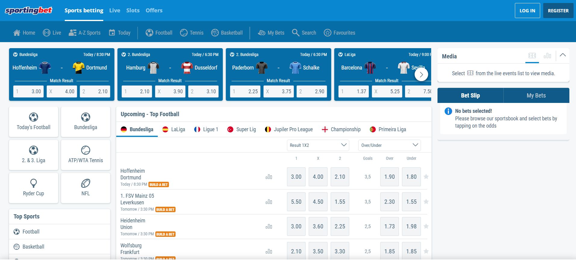576x260 pixels.
Task: Open the My Bets tab beside Bet Slip
Action: point(536,95)
